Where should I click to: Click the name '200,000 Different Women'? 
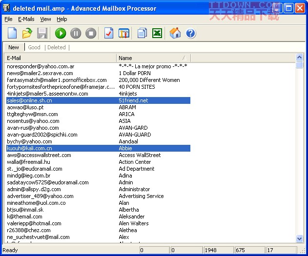click(149, 80)
